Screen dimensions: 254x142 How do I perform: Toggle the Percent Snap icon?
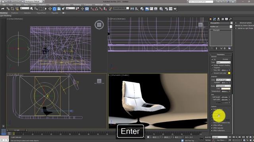click(101, 9)
